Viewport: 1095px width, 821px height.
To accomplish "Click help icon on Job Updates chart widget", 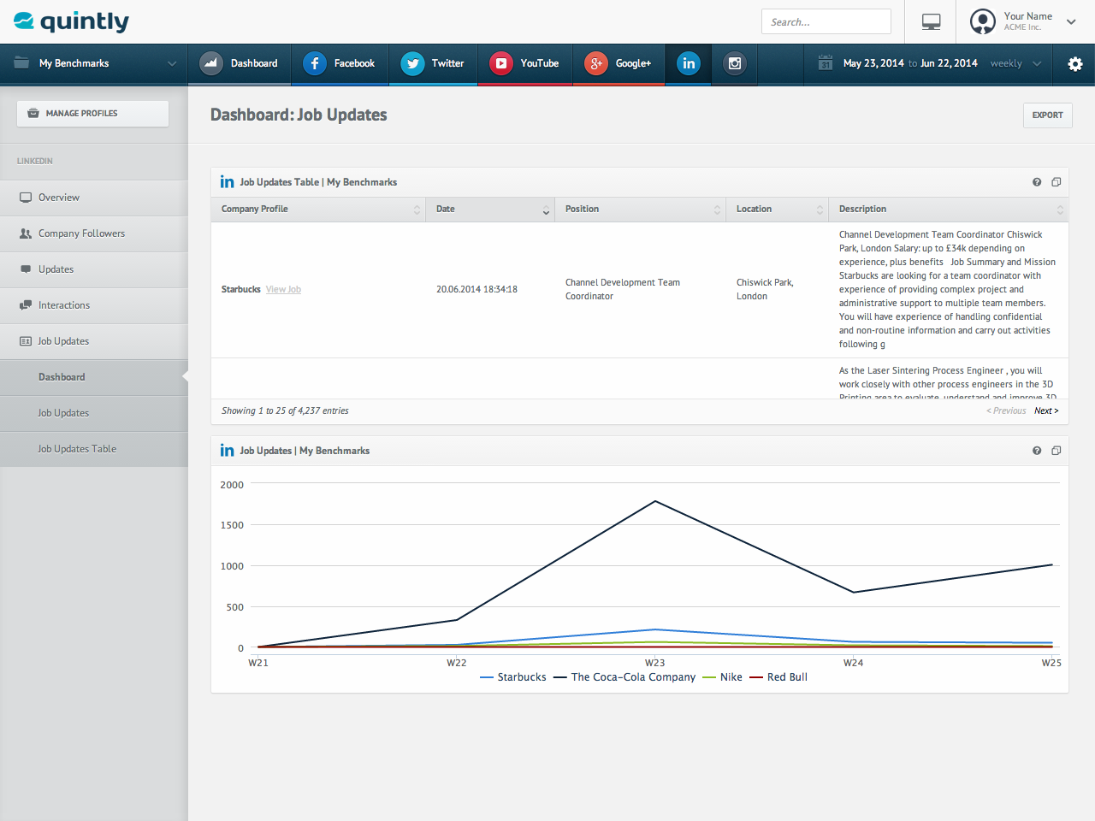I will 1037,451.
